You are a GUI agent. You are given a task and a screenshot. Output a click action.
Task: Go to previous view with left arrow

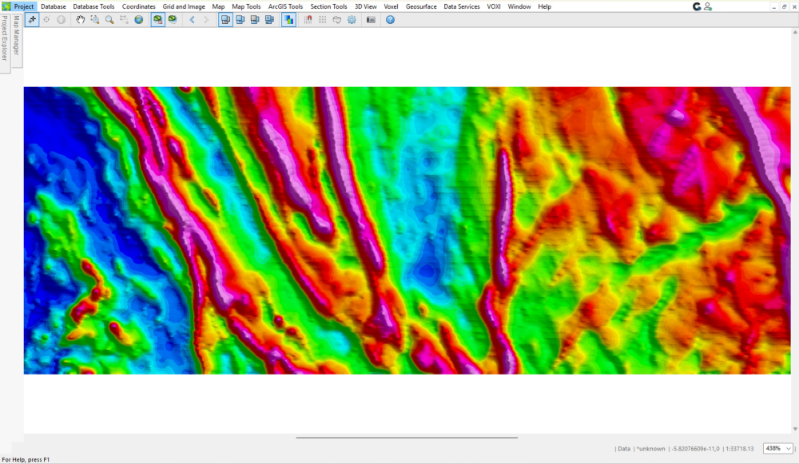point(192,19)
